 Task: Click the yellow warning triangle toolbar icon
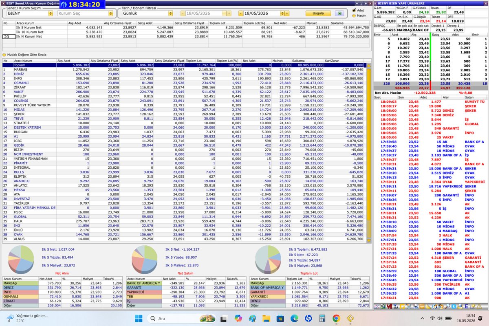(x=479, y=307)
